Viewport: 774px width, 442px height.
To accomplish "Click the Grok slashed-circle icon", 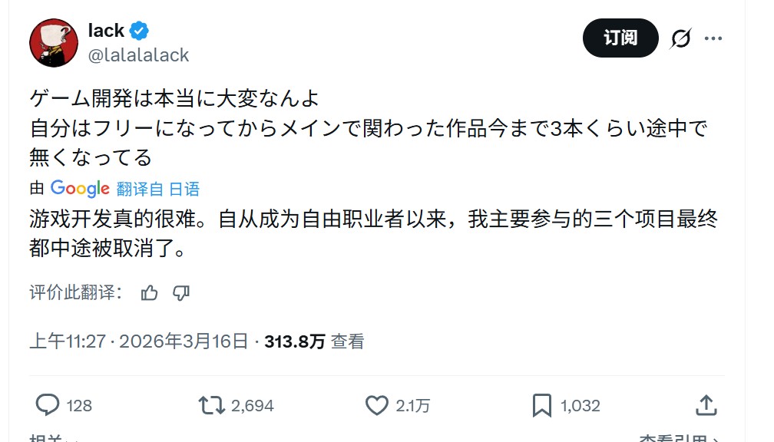I will click(x=680, y=38).
